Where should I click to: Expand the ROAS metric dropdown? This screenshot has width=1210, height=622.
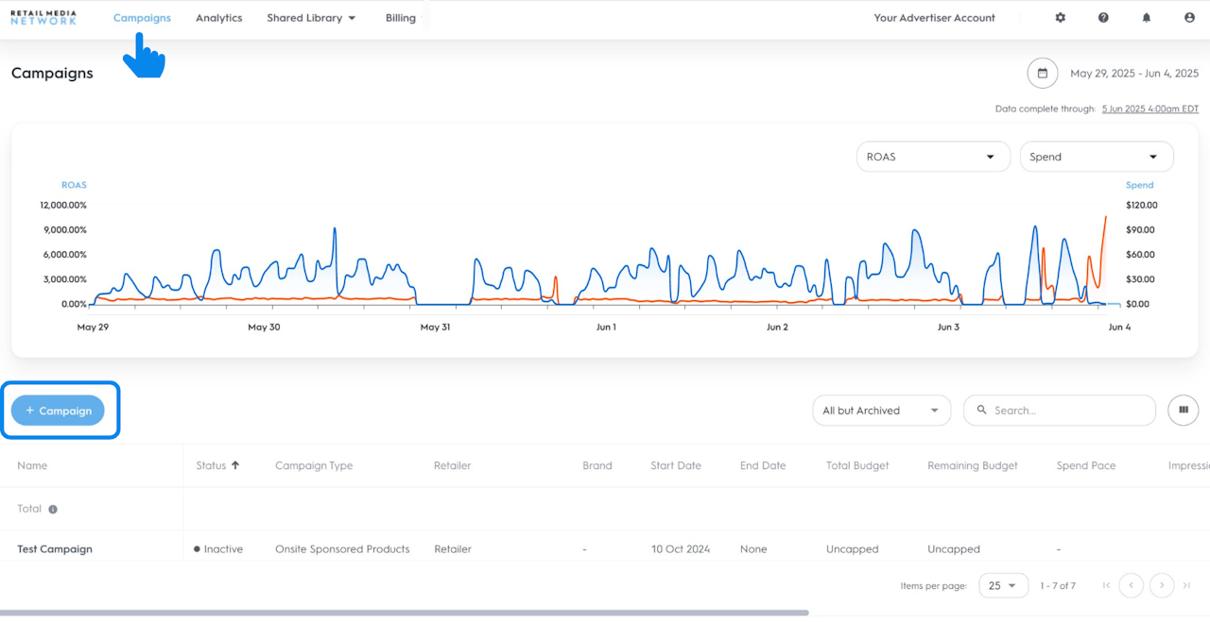[x=932, y=157]
